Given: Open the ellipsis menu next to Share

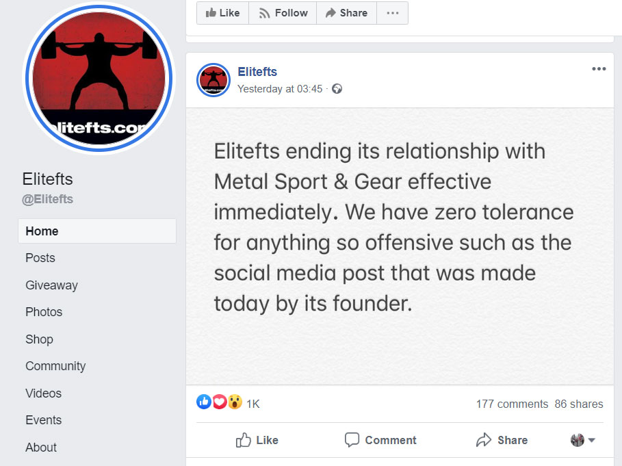Looking at the screenshot, I should click(x=392, y=12).
